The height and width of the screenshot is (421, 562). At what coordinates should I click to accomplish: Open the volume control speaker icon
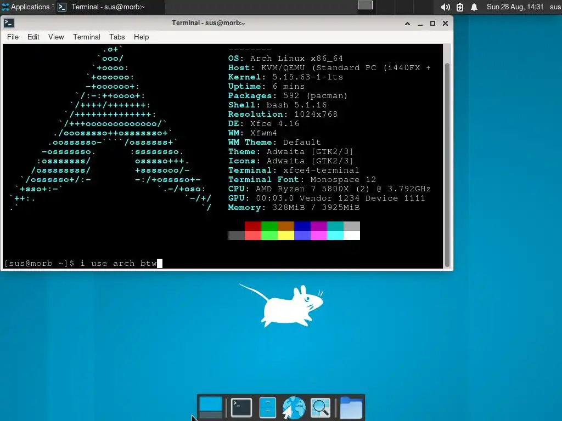tap(445, 7)
